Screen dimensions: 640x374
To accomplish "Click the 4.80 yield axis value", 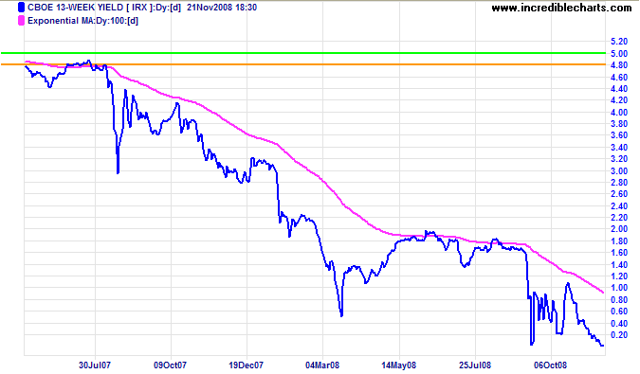I will point(619,65).
